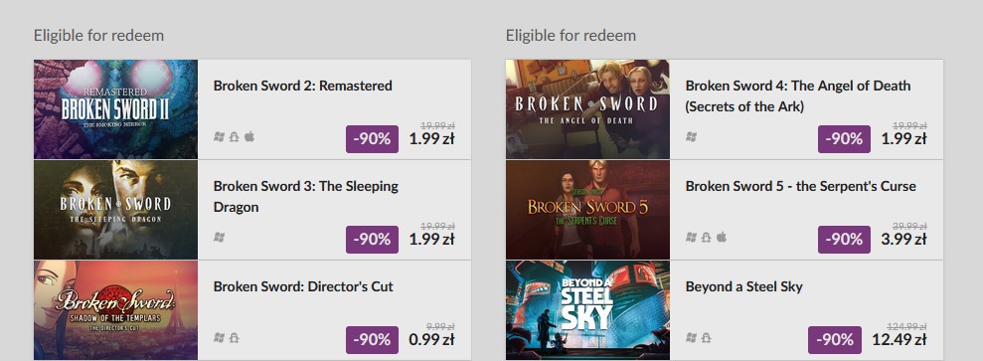The image size is (983, 361).
Task: Click Linux icon under Broken Sword: Director's Cut
Action: click(235, 338)
